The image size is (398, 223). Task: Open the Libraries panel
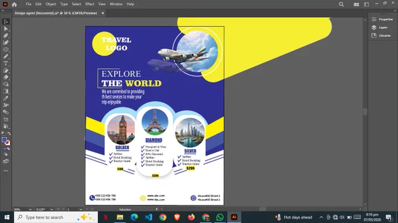coord(382,36)
